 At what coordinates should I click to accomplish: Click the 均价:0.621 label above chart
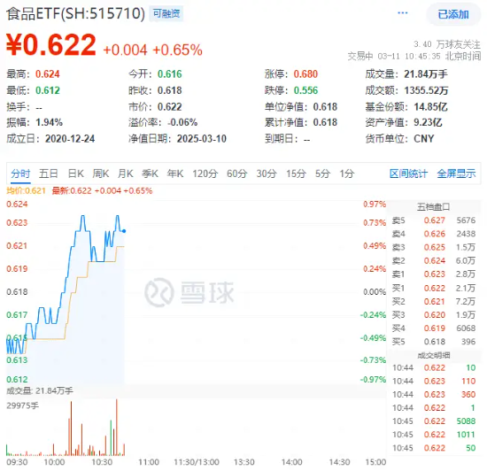click(x=26, y=190)
